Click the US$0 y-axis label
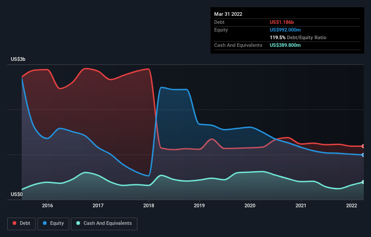 17,194
